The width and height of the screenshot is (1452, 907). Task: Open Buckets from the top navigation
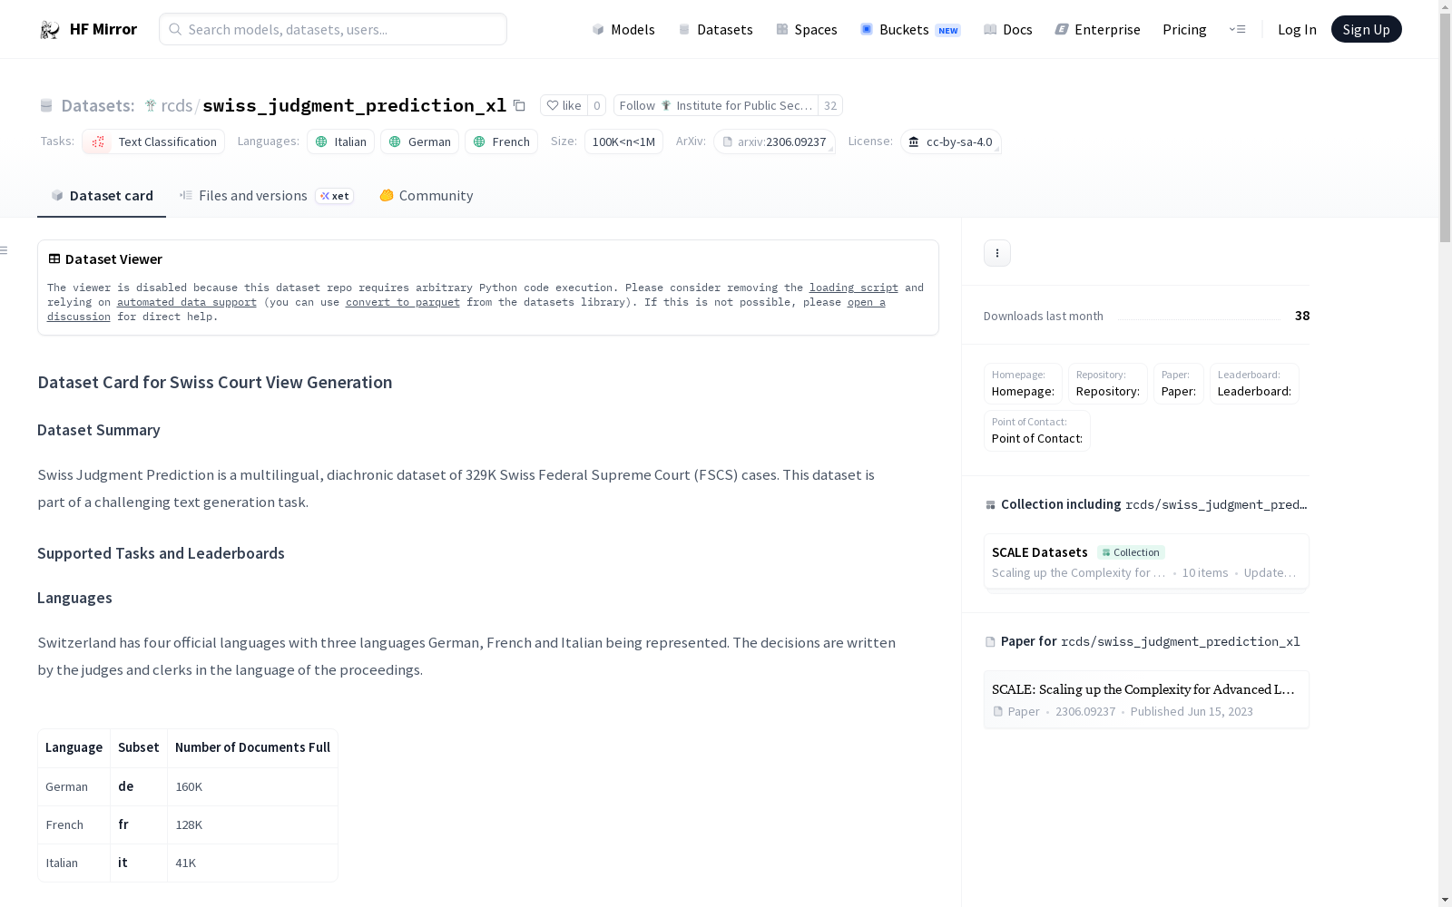point(910,30)
